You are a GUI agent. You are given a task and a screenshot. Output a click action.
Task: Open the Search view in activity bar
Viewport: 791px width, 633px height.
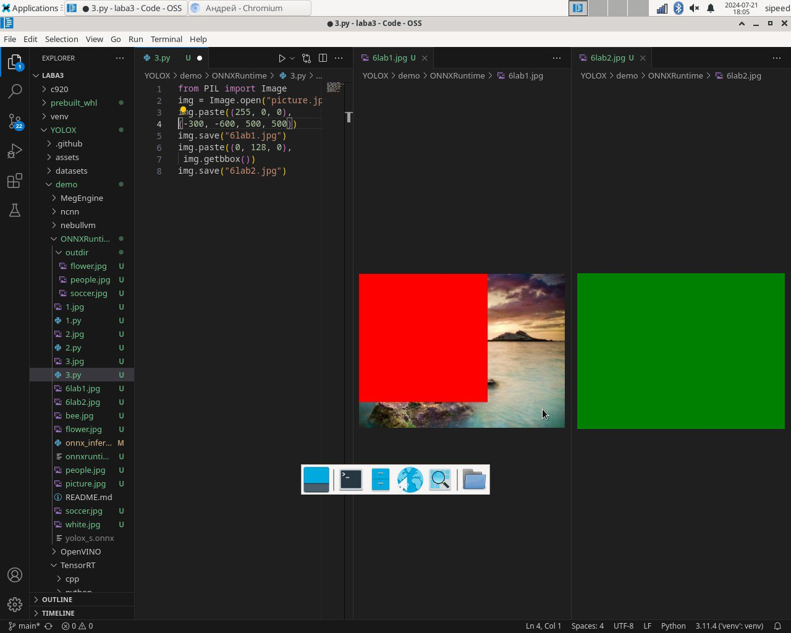pyautogui.click(x=15, y=91)
